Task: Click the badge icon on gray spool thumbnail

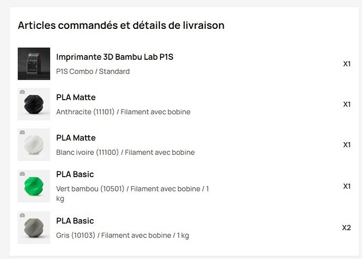Action: click(22, 215)
